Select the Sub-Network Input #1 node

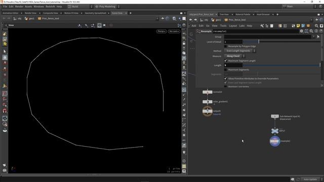275,117
